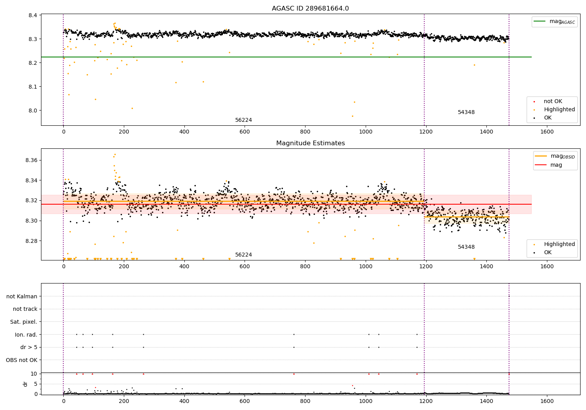Click the 'Magnitude Estimates' plot title

pos(310,143)
